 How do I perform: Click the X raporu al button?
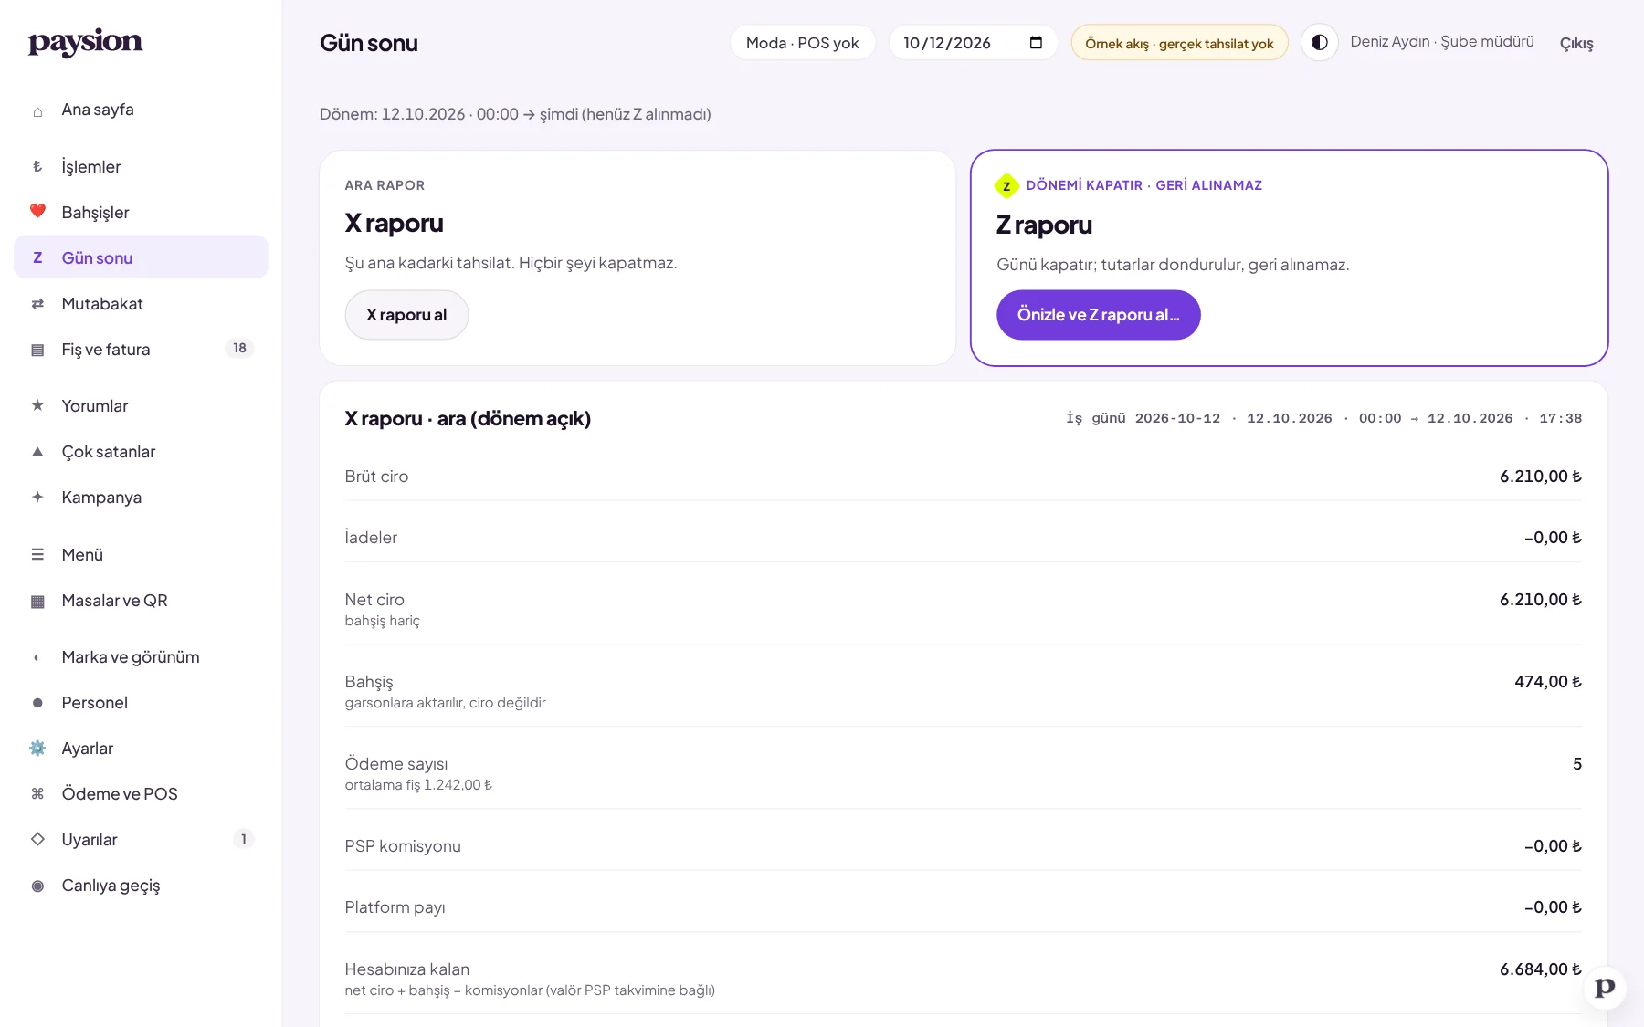tap(406, 315)
